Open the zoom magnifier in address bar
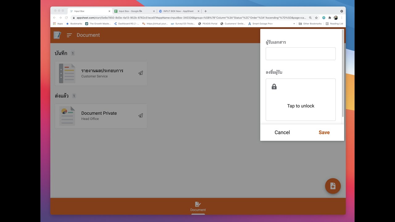This screenshot has height=222, width=395. pyautogui.click(x=310, y=18)
